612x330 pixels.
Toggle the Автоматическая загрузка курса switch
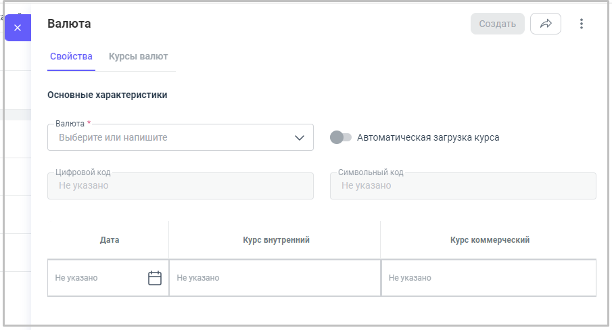(x=341, y=137)
